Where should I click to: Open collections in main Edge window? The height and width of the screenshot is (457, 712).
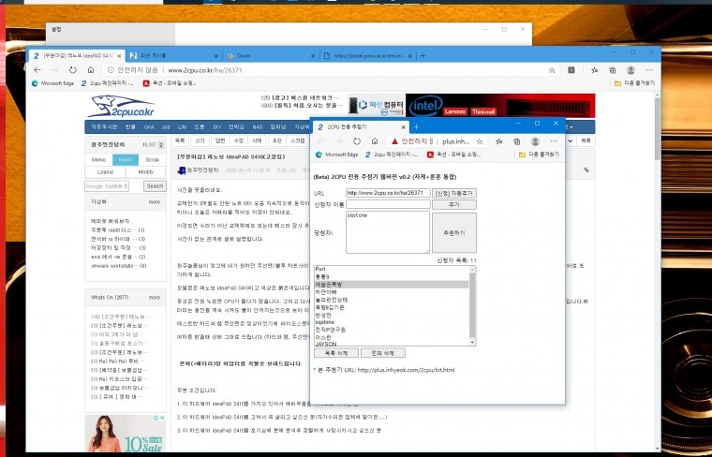613,70
